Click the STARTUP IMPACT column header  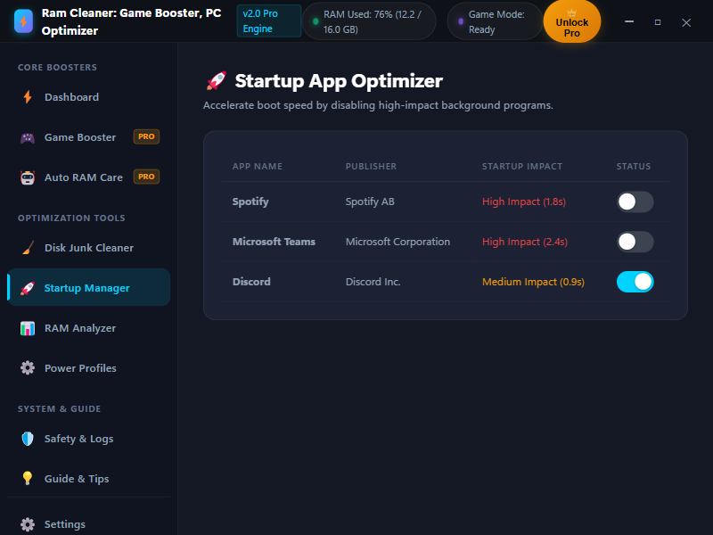(x=522, y=167)
